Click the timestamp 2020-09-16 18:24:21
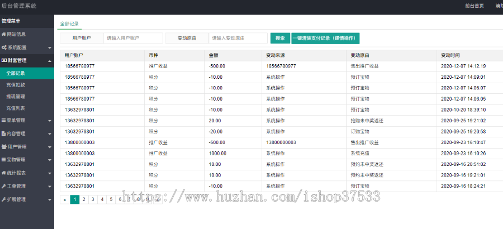This screenshot has width=503, height=229. click(x=463, y=187)
